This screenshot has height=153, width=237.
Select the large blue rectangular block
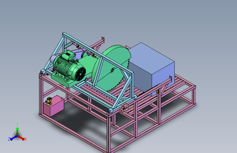click(152, 69)
